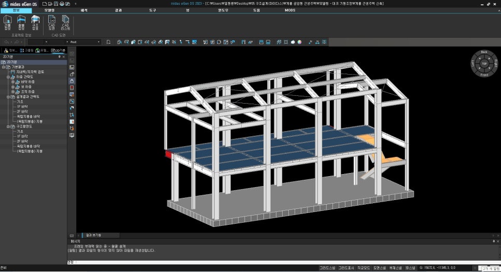The image size is (501, 272).
Task: Open the 도구 ribbon tab
Action: (152, 10)
